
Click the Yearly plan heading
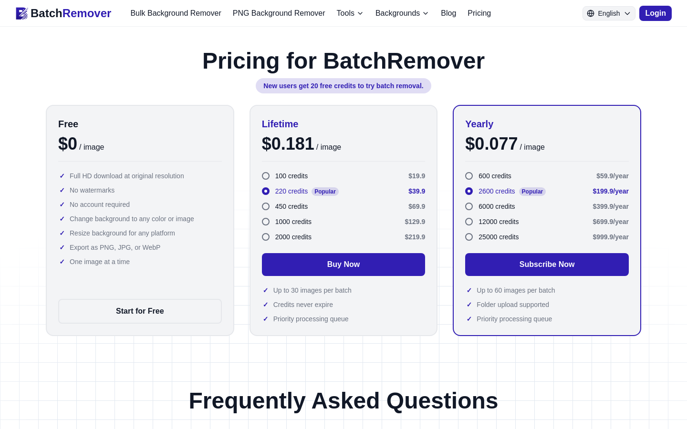coord(479,124)
